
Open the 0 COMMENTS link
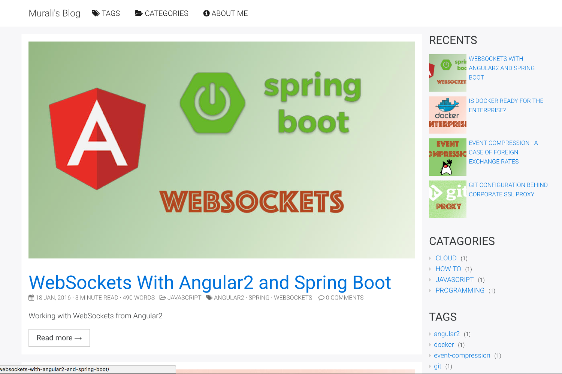coord(345,298)
